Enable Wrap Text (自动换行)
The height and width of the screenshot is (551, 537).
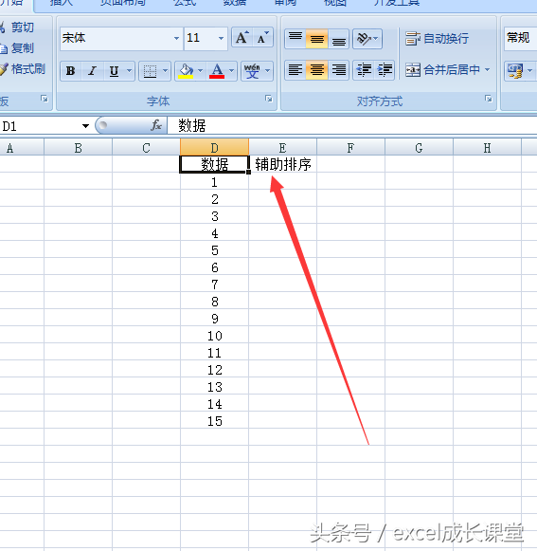pos(437,38)
